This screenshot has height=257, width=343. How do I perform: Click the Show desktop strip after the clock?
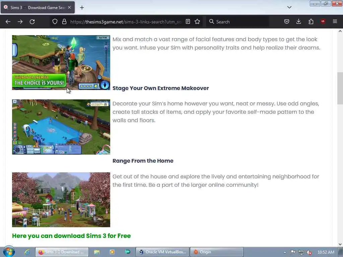tap(341, 252)
